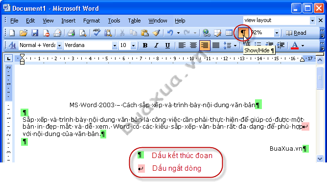Open the Edit menu

point(30,21)
